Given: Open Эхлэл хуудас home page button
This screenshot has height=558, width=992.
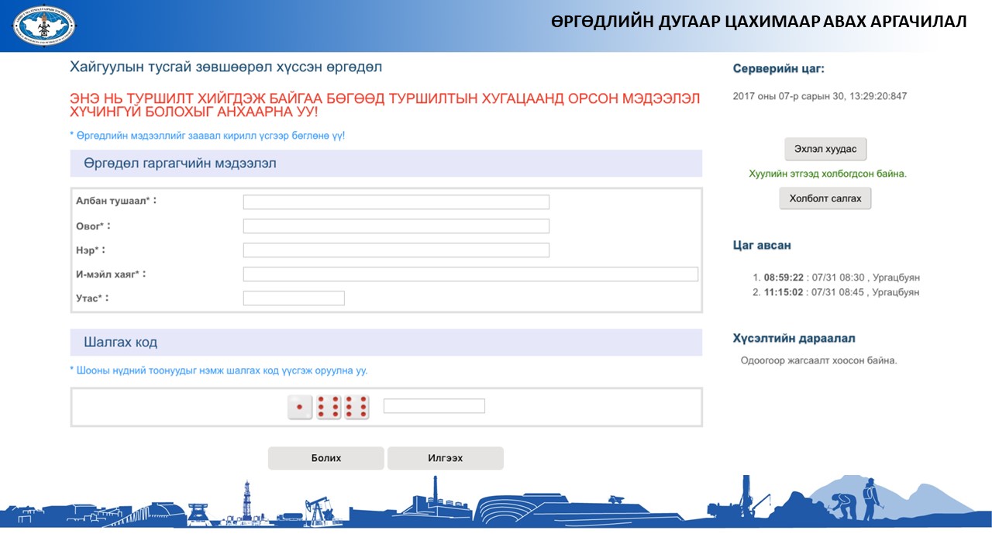Looking at the screenshot, I should (825, 149).
